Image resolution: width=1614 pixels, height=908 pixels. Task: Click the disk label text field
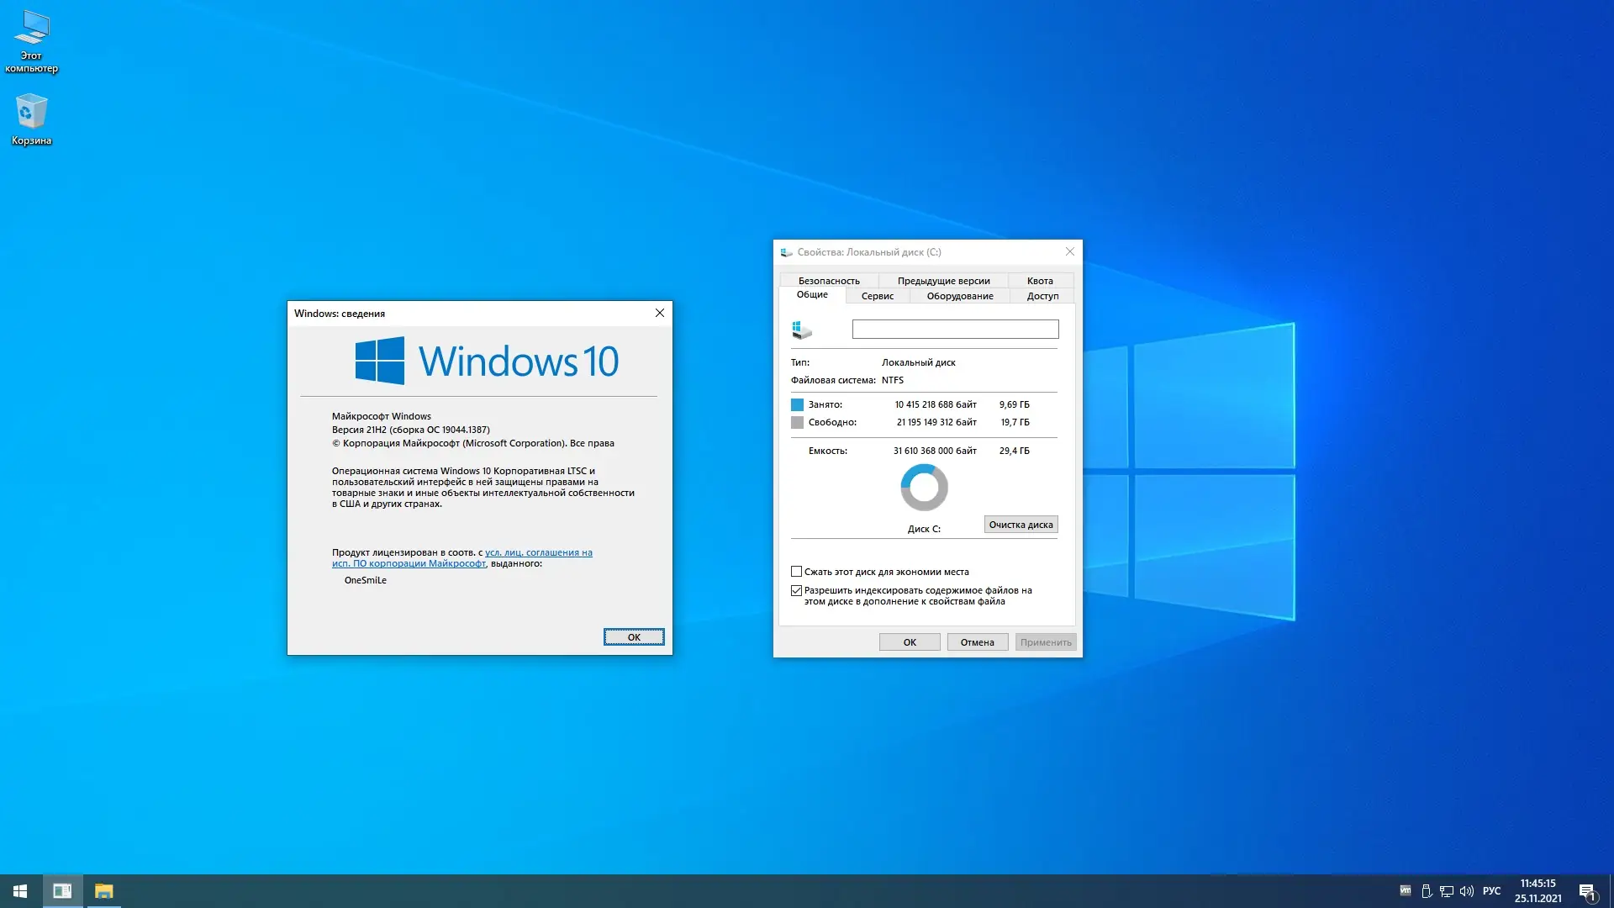955,330
